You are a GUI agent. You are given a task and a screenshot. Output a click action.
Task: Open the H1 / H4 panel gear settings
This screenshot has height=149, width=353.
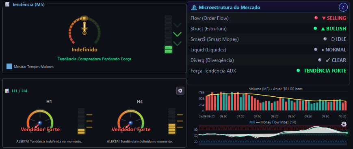pos(180,91)
